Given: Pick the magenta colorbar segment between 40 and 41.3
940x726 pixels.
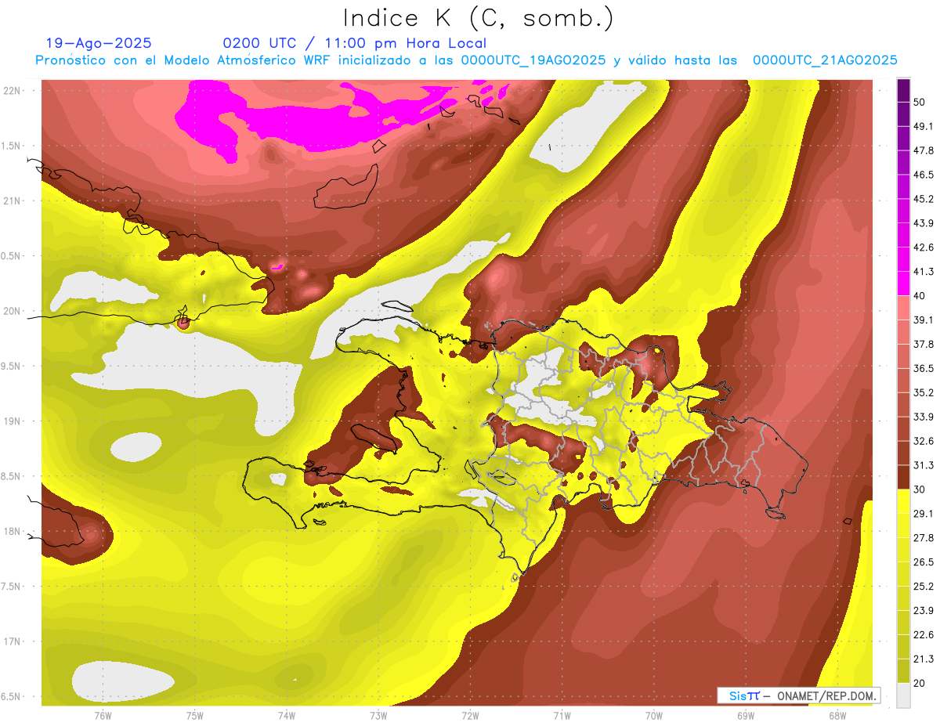Looking at the screenshot, I should (903, 283).
